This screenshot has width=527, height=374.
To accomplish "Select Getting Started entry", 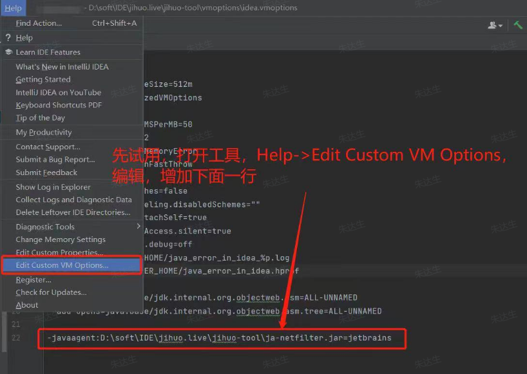I will [x=72, y=80].
